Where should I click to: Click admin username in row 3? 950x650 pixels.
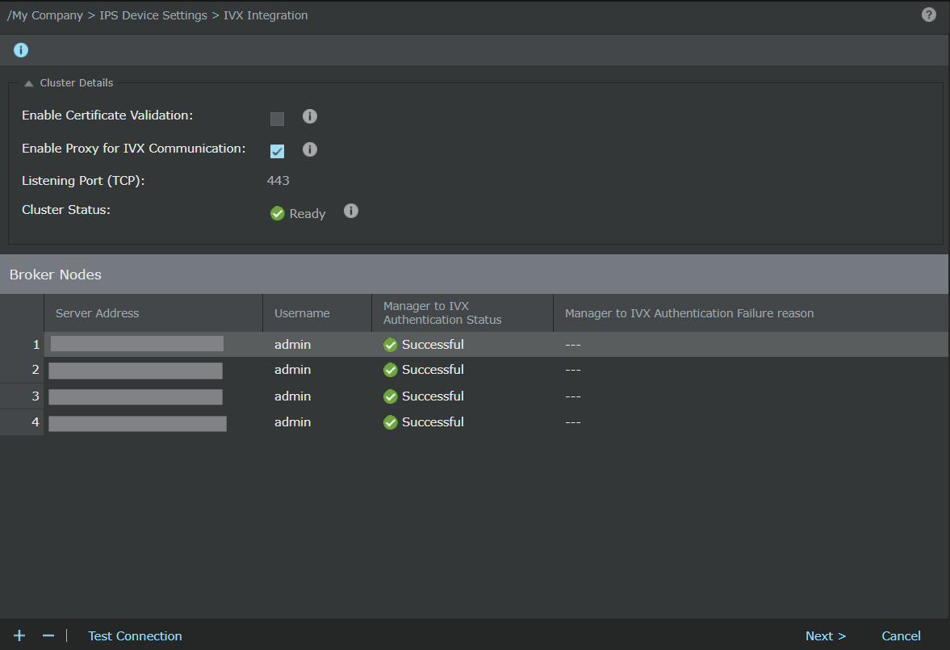point(293,396)
